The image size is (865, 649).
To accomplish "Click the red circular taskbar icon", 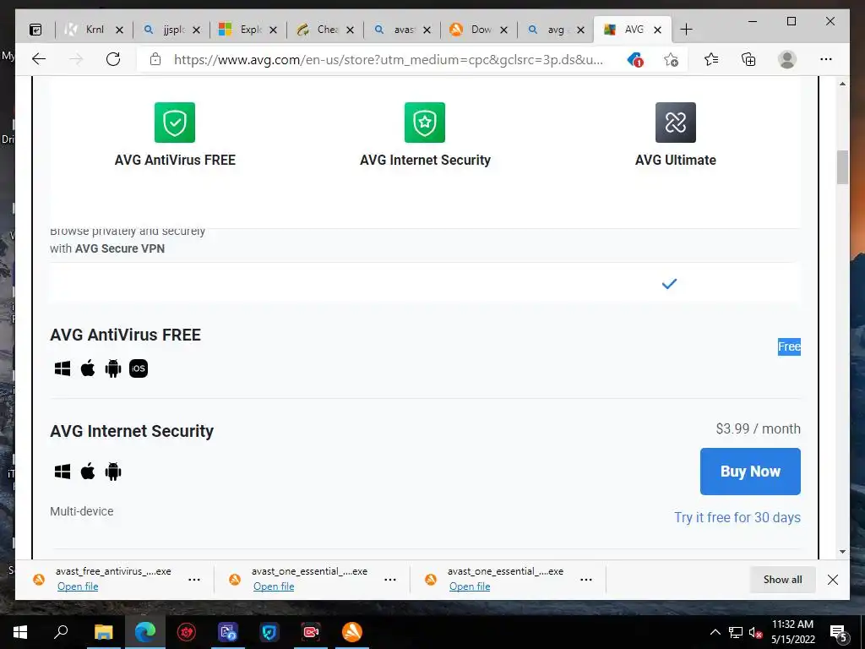I will 187,632.
